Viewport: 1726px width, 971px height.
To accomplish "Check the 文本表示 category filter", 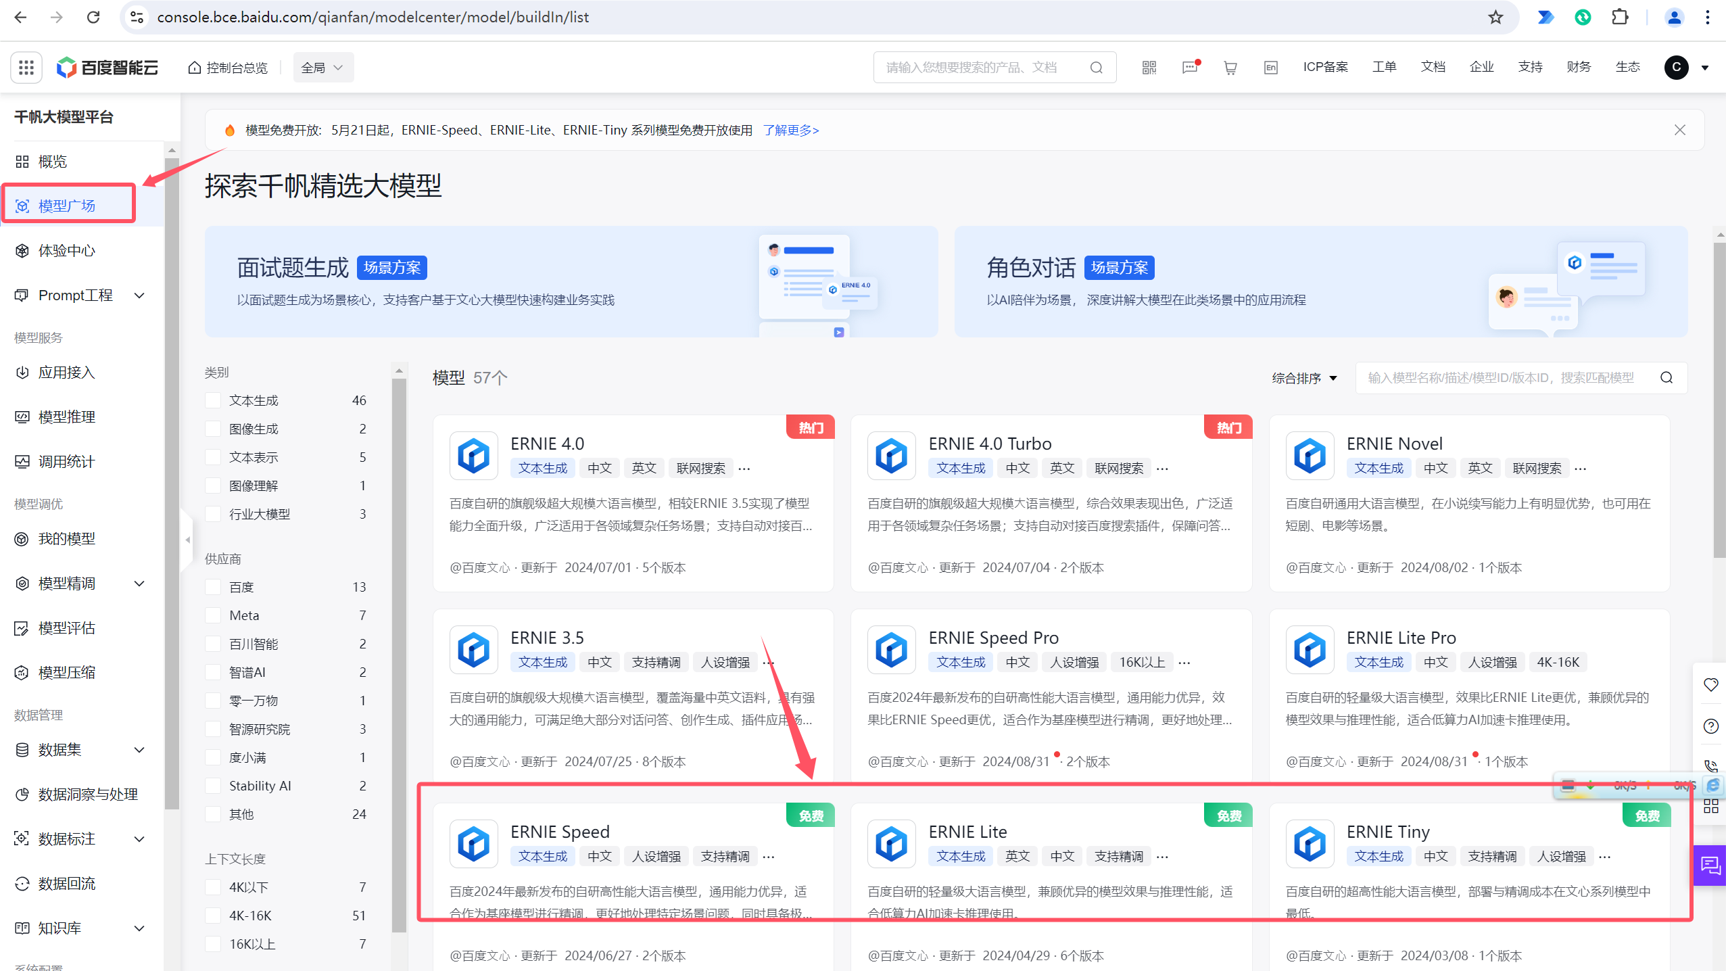I will coord(213,457).
